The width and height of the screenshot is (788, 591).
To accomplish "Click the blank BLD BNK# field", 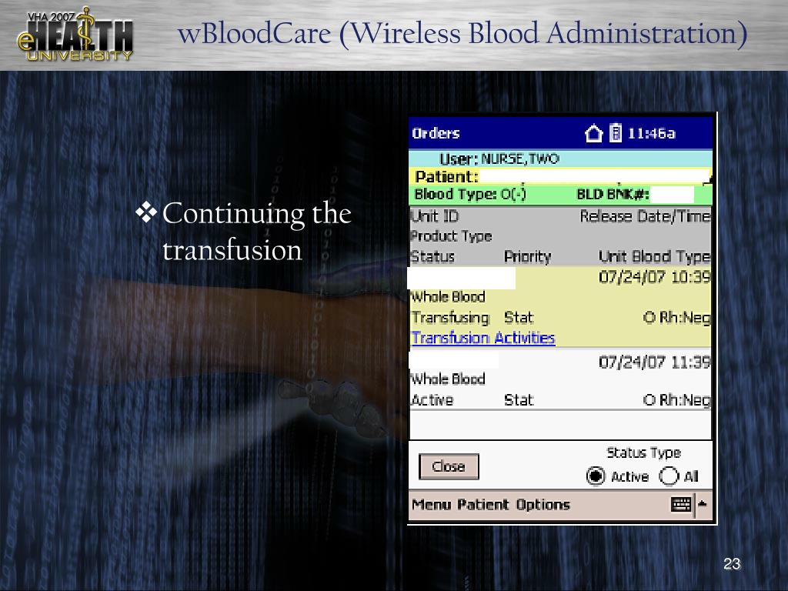I will pyautogui.click(x=673, y=194).
